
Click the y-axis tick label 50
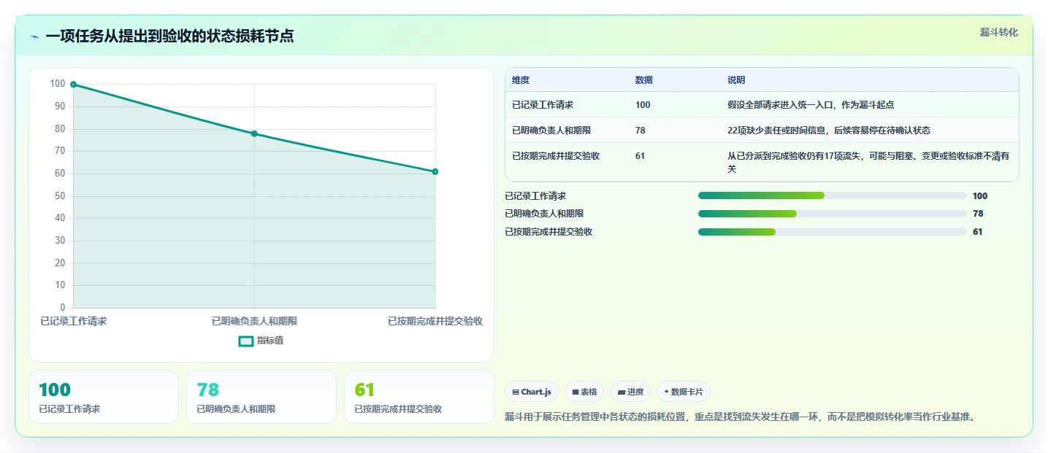click(x=60, y=196)
